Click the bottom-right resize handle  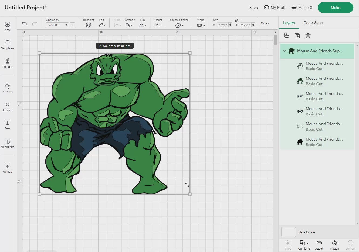[x=190, y=194]
